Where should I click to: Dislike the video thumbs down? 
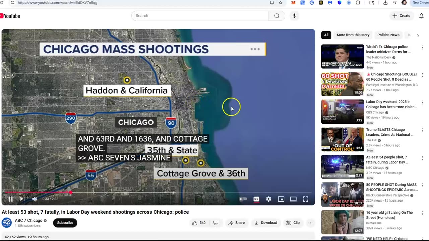pos(216,223)
